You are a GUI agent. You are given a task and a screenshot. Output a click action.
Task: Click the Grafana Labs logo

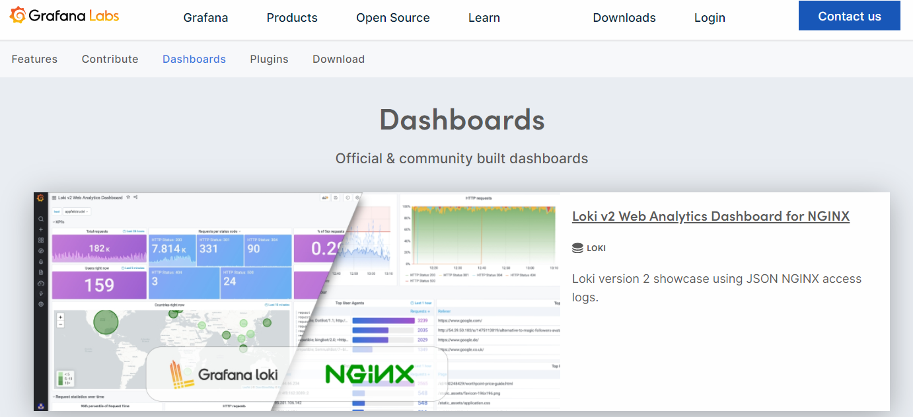coord(65,16)
